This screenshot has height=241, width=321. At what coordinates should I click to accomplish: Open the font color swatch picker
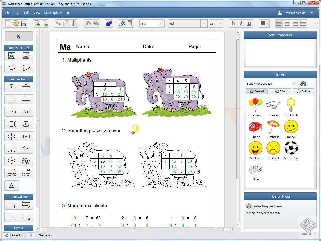tap(264, 23)
